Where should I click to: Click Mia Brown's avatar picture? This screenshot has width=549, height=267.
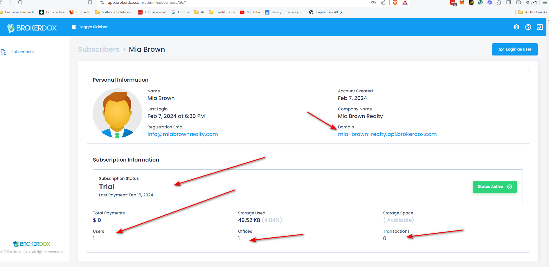coord(117,113)
